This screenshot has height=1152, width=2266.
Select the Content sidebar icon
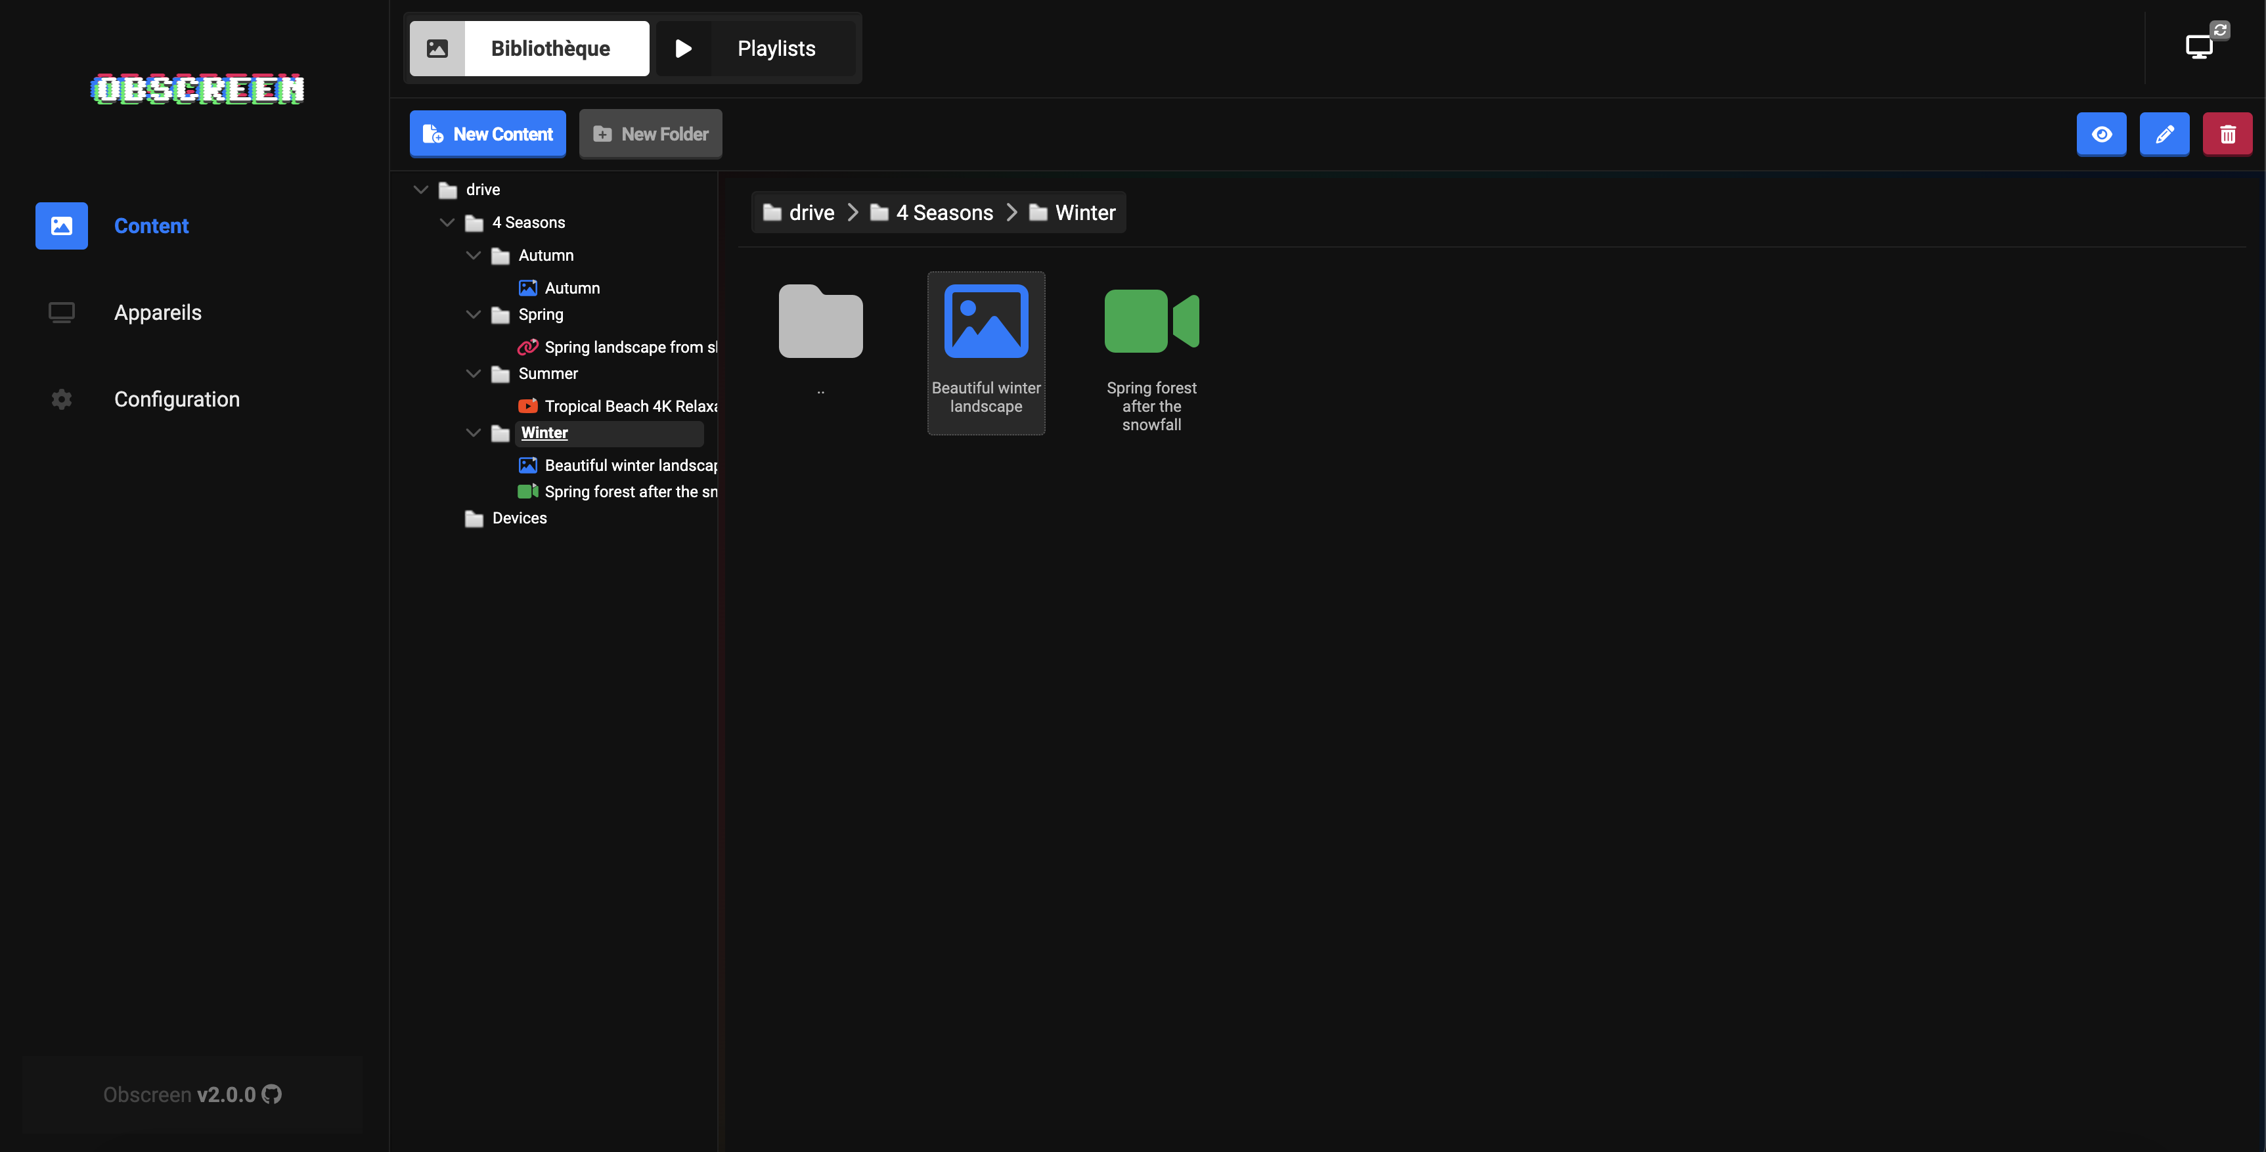60,226
